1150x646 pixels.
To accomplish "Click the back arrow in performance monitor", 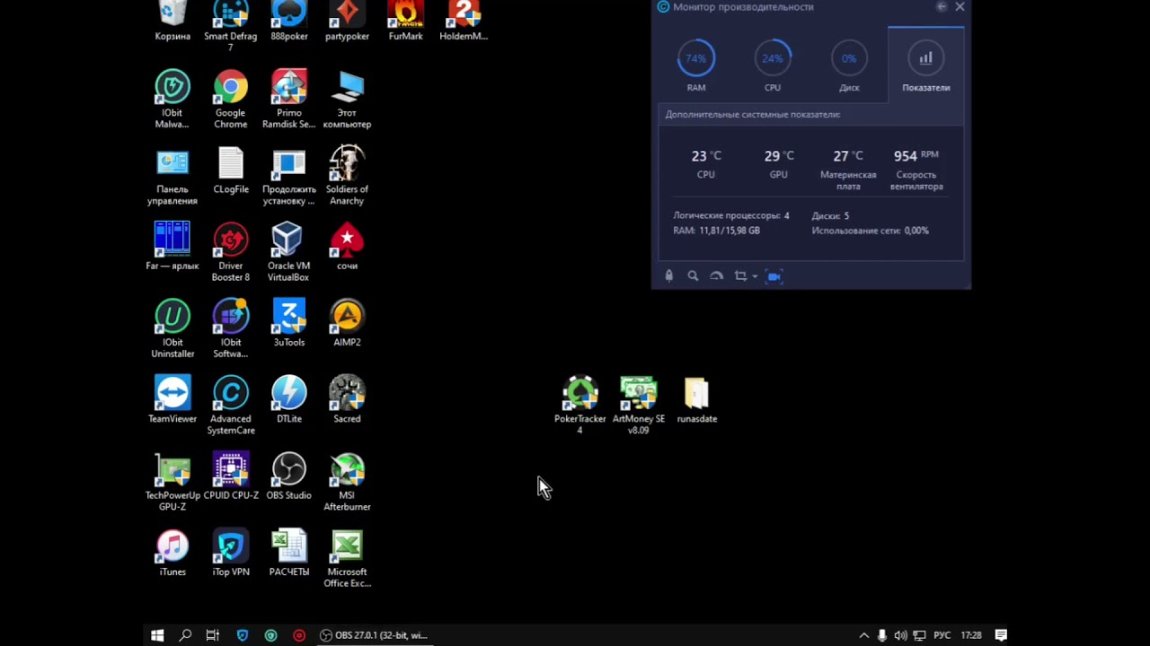I will (941, 7).
